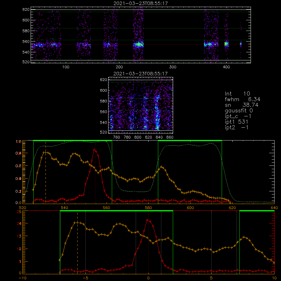Click the 'ipt1 531' parameter line
Screen dimensions: 281x281
pos(236,122)
